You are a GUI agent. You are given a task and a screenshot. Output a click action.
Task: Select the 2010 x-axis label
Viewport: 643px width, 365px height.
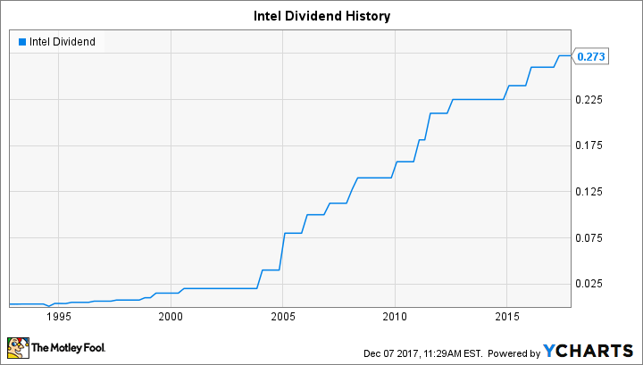click(395, 316)
